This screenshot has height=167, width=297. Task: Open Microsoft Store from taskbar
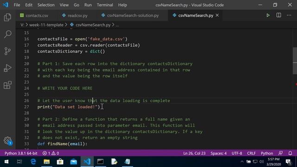coord(60,162)
